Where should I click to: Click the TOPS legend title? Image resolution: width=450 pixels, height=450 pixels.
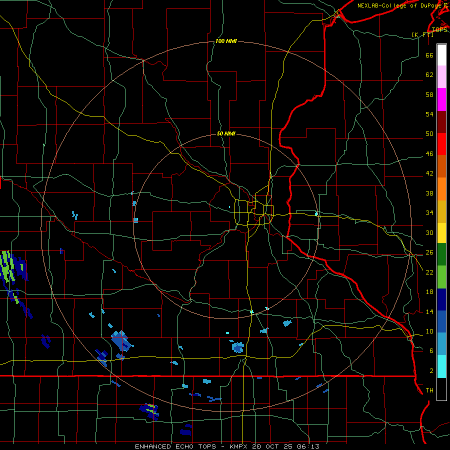tap(439, 29)
